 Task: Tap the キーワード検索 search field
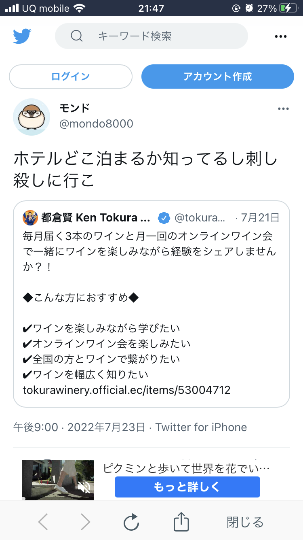pyautogui.click(x=162, y=36)
